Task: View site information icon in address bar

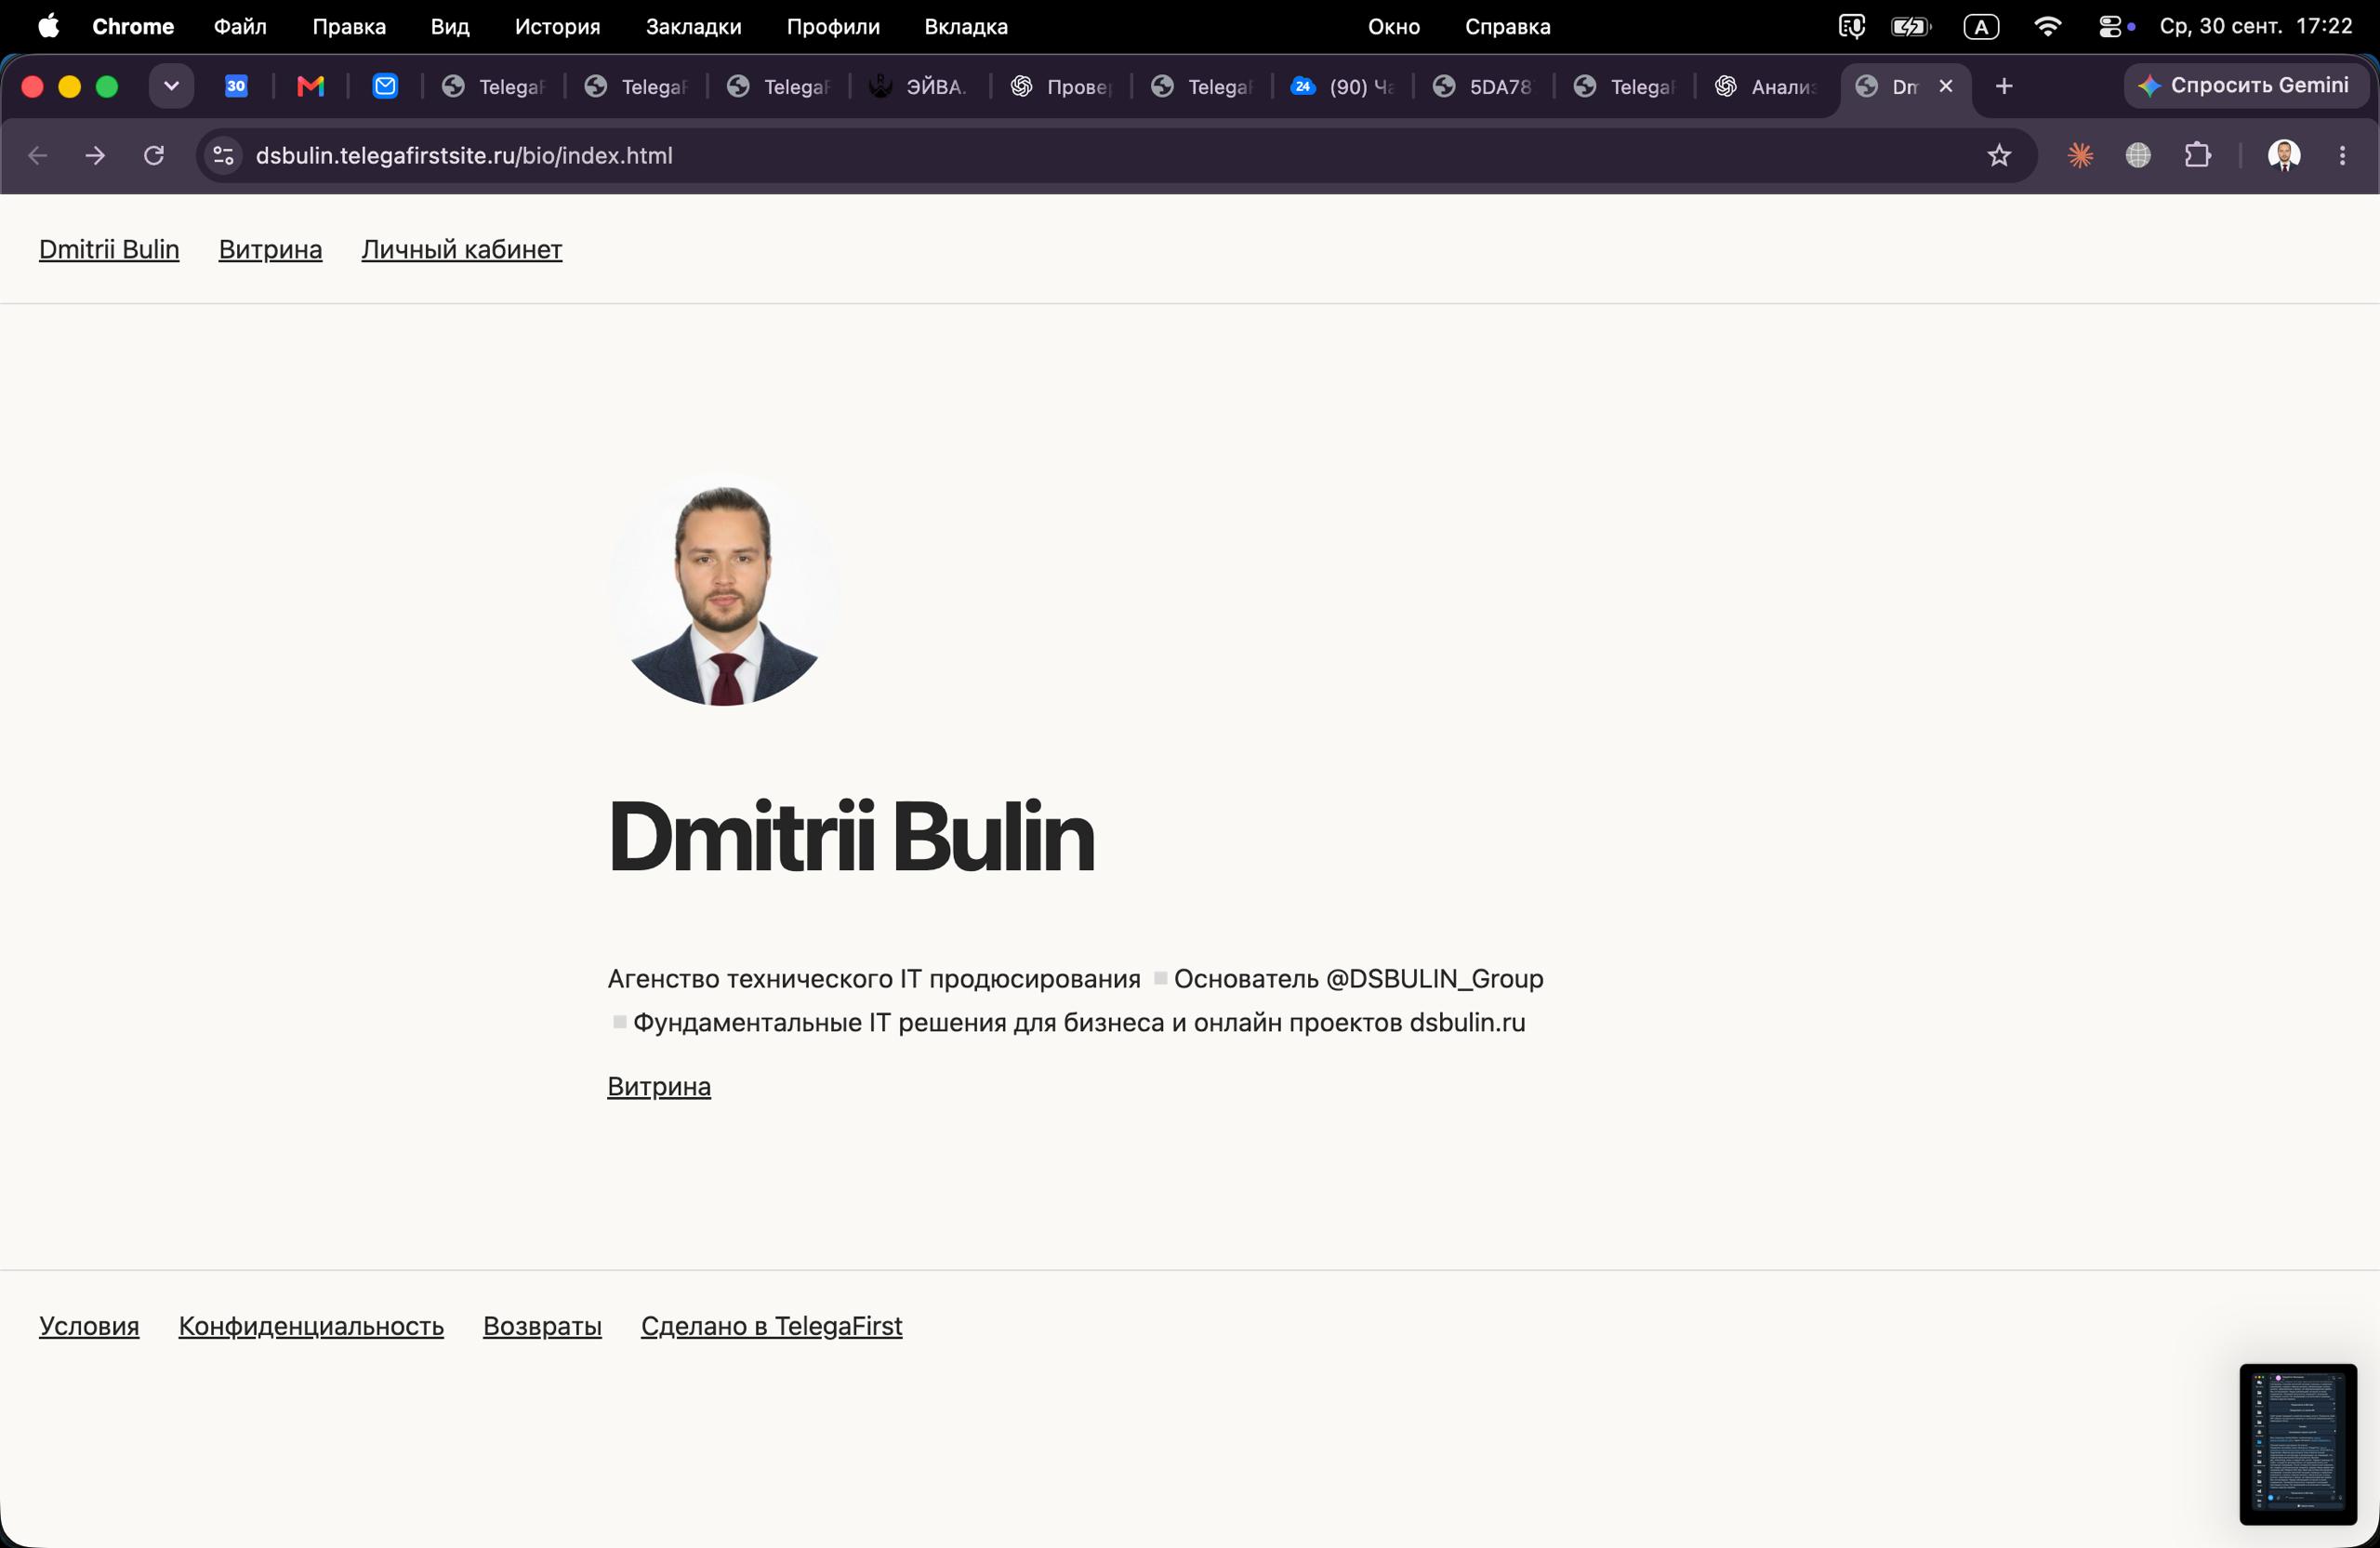Action: tap(224, 156)
